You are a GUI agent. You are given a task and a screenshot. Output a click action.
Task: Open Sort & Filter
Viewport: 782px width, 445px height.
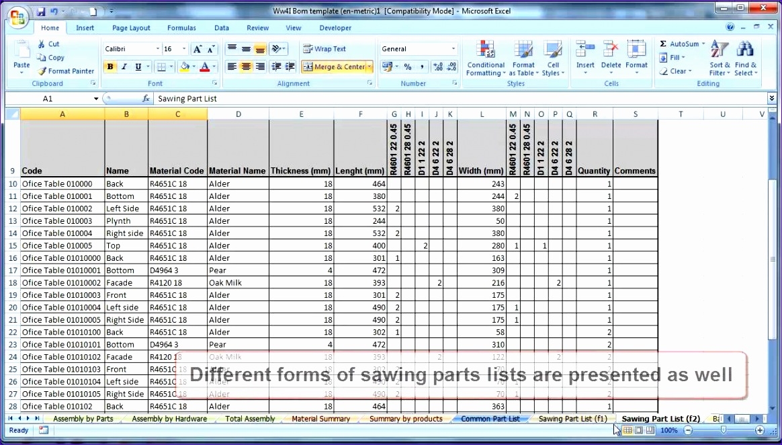[x=718, y=58]
